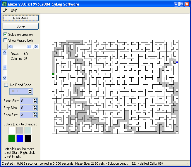Click the Solution Length: 321 status text
The height and width of the screenshot is (167, 191).
click(x=122, y=163)
